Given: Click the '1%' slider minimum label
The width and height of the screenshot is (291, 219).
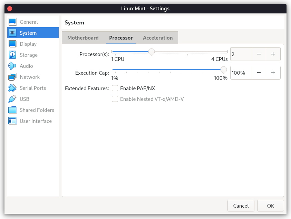Looking at the screenshot, I should pos(115,78).
